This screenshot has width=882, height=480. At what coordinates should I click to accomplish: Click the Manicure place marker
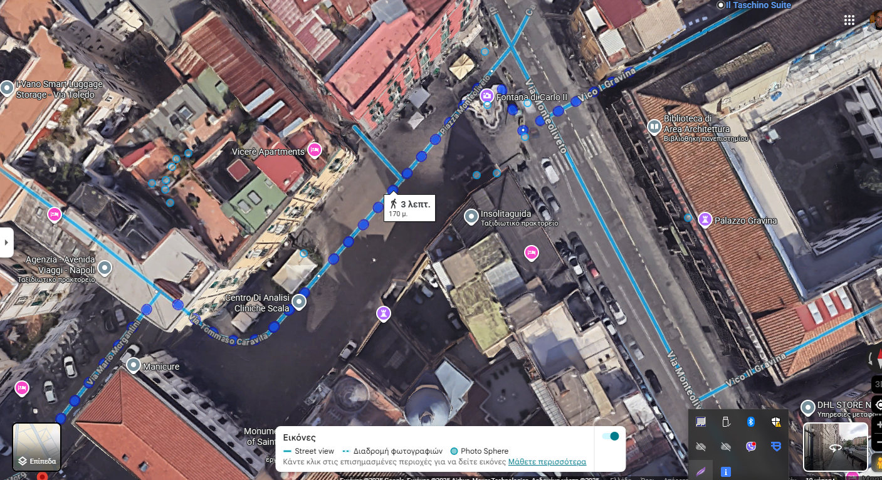pos(133,365)
